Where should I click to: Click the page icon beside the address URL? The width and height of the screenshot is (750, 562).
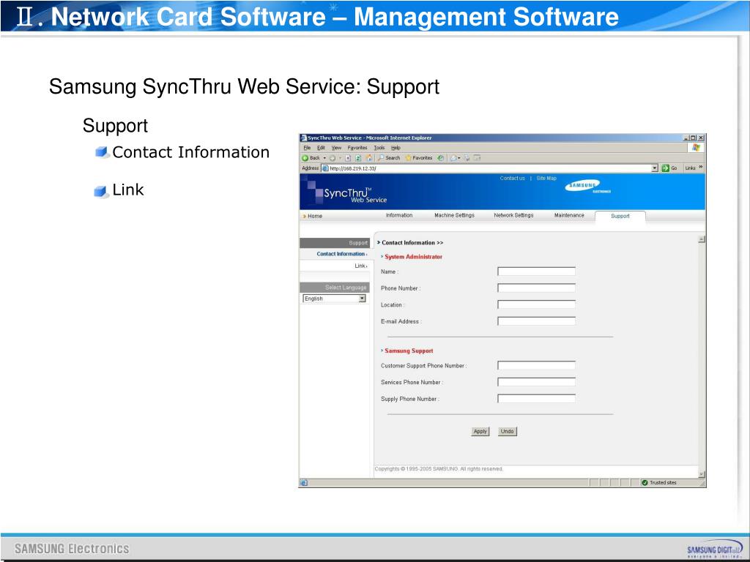pos(325,168)
